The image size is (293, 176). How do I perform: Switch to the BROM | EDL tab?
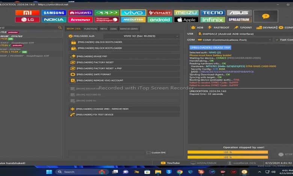(x=74, y=29)
